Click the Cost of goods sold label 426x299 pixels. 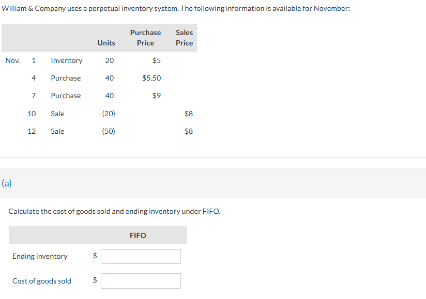[42, 281]
